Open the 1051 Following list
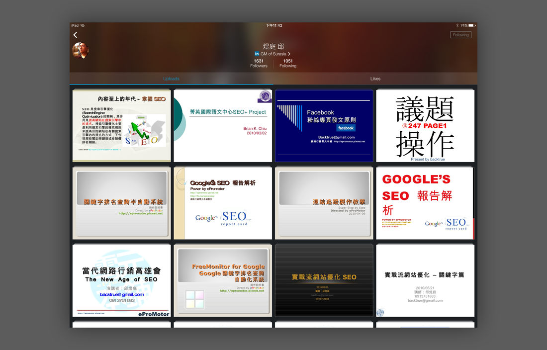Viewport: 547px width, 350px height. (x=288, y=63)
